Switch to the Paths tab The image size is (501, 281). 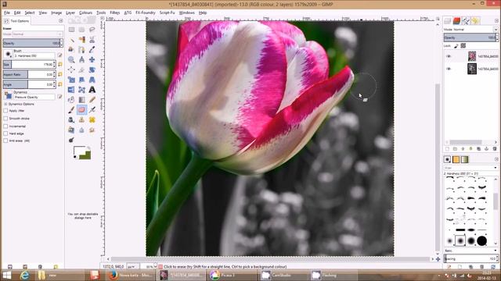tap(467, 21)
